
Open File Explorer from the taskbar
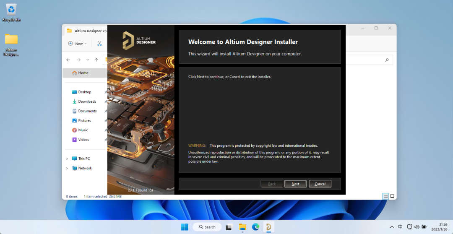point(242,227)
